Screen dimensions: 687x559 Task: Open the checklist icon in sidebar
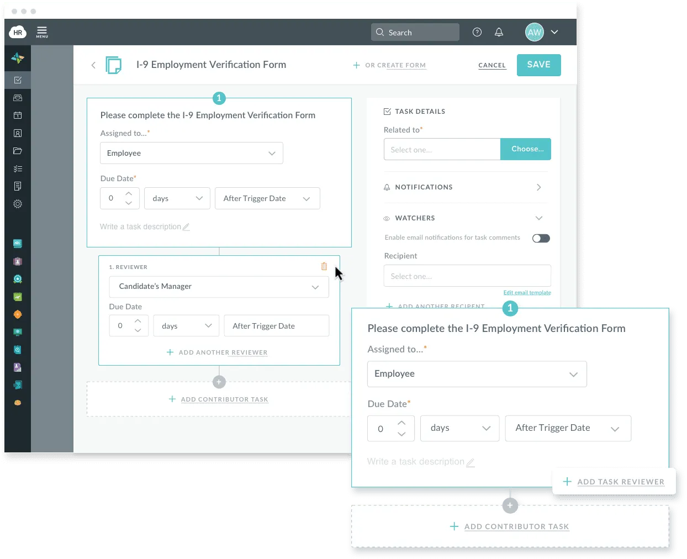coord(18,168)
